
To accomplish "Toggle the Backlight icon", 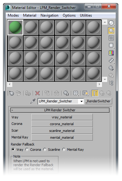I will pos(111,31).
